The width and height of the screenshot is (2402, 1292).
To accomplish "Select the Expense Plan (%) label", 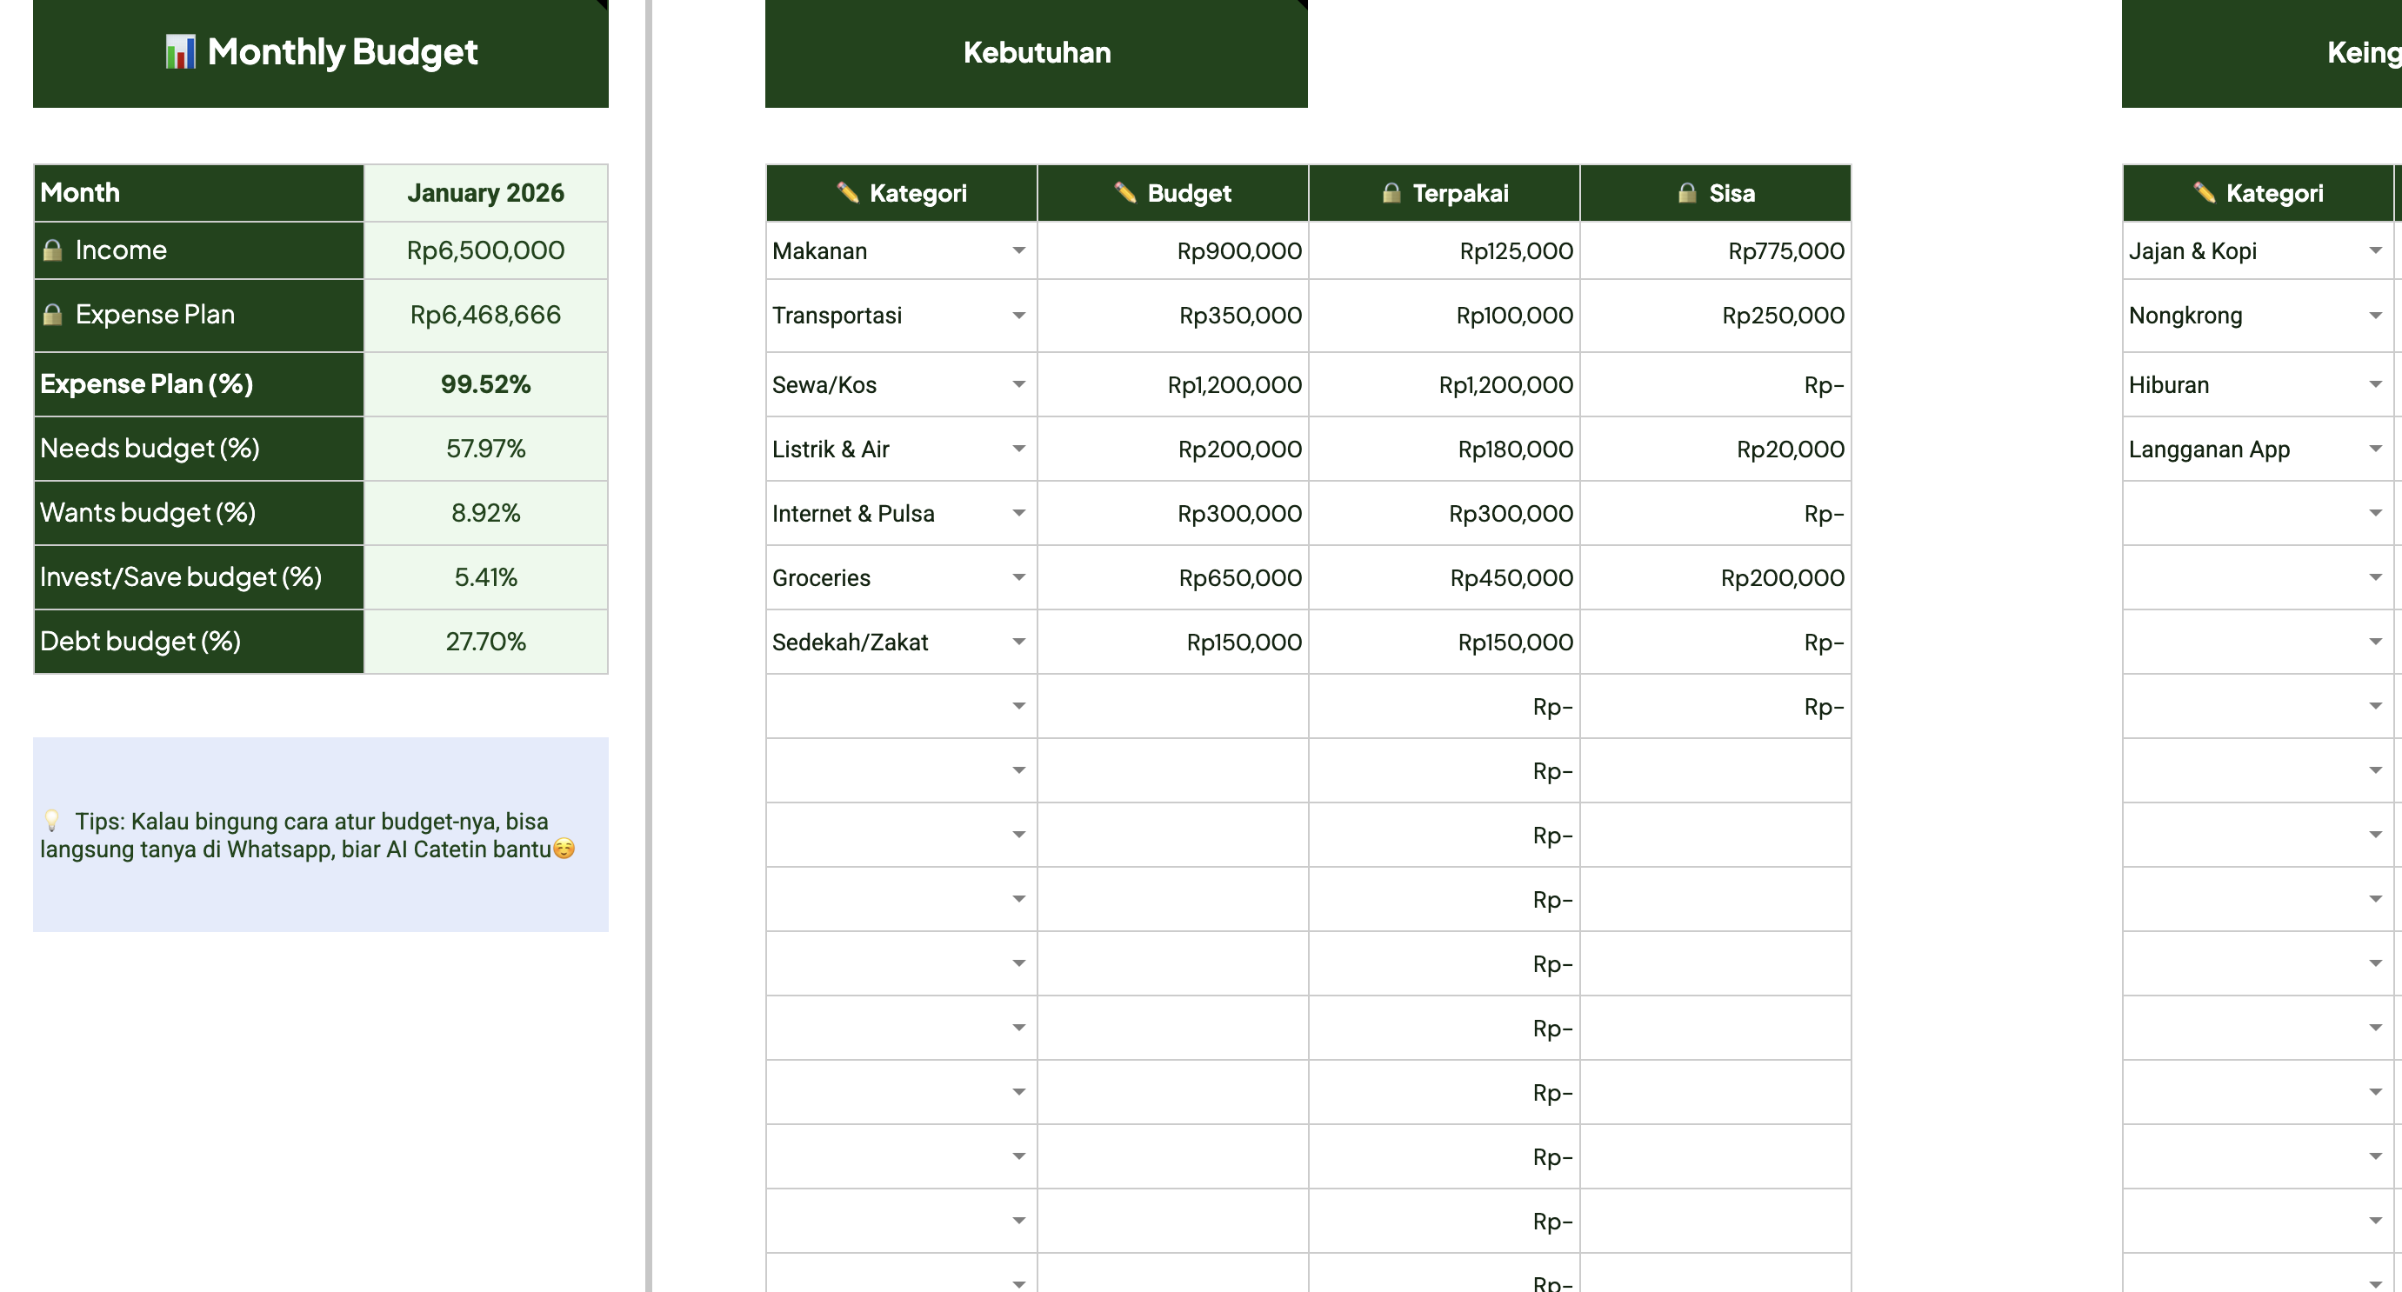I will coord(198,384).
